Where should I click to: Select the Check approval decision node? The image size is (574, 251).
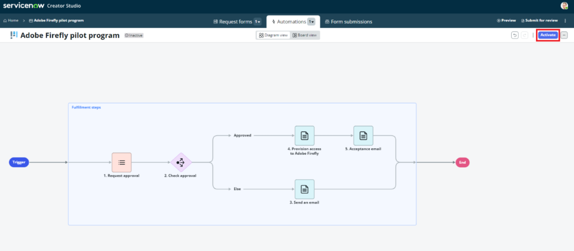(181, 163)
